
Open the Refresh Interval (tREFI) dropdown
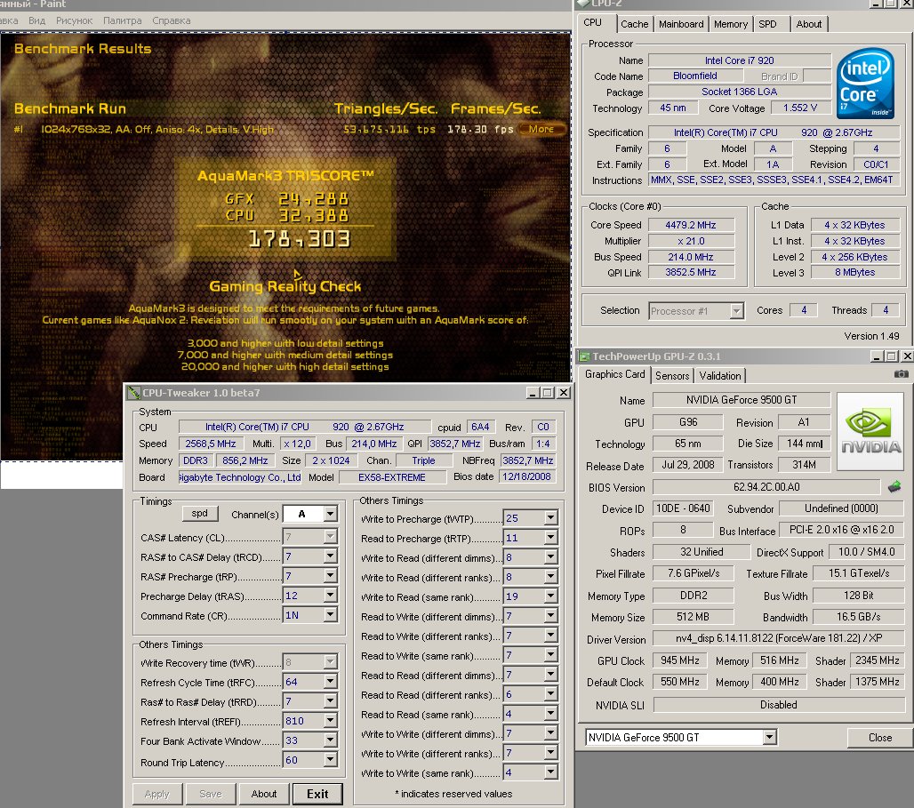tap(330, 721)
